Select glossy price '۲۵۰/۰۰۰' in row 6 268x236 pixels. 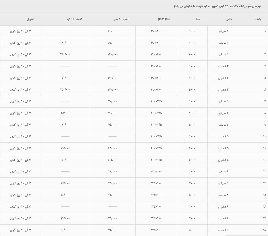click(65, 89)
